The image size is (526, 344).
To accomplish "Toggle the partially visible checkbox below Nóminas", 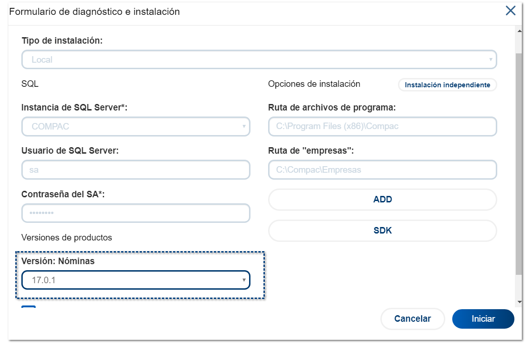I will (28, 308).
